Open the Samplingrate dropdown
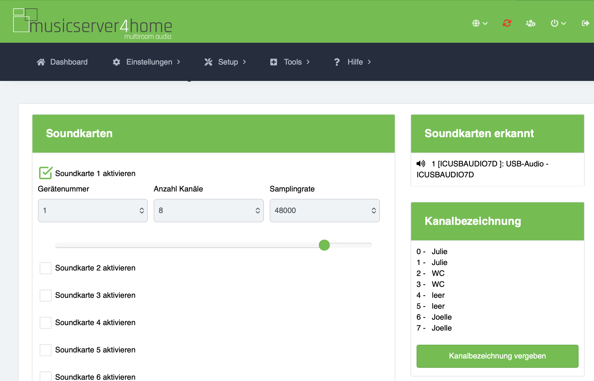Viewport: 594px width, 381px height. 325,210
